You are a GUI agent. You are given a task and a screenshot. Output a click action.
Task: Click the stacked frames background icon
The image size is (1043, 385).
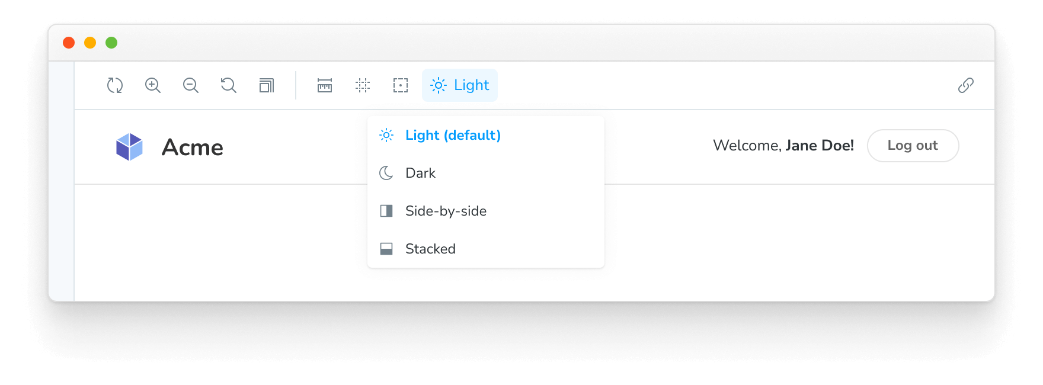click(x=267, y=85)
